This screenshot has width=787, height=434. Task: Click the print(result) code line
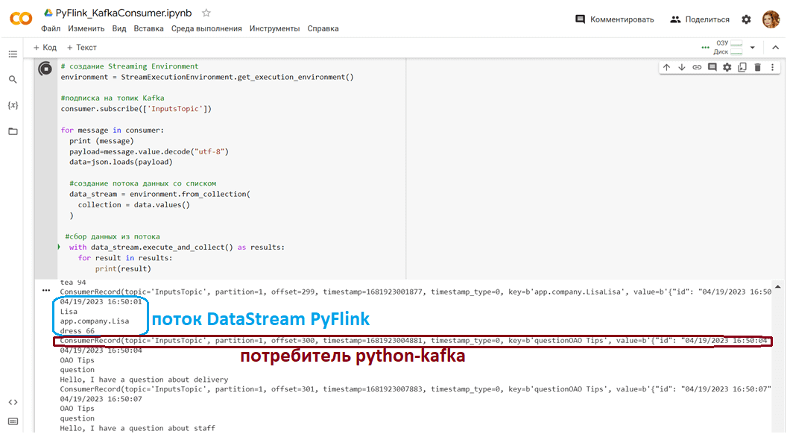[x=123, y=268]
